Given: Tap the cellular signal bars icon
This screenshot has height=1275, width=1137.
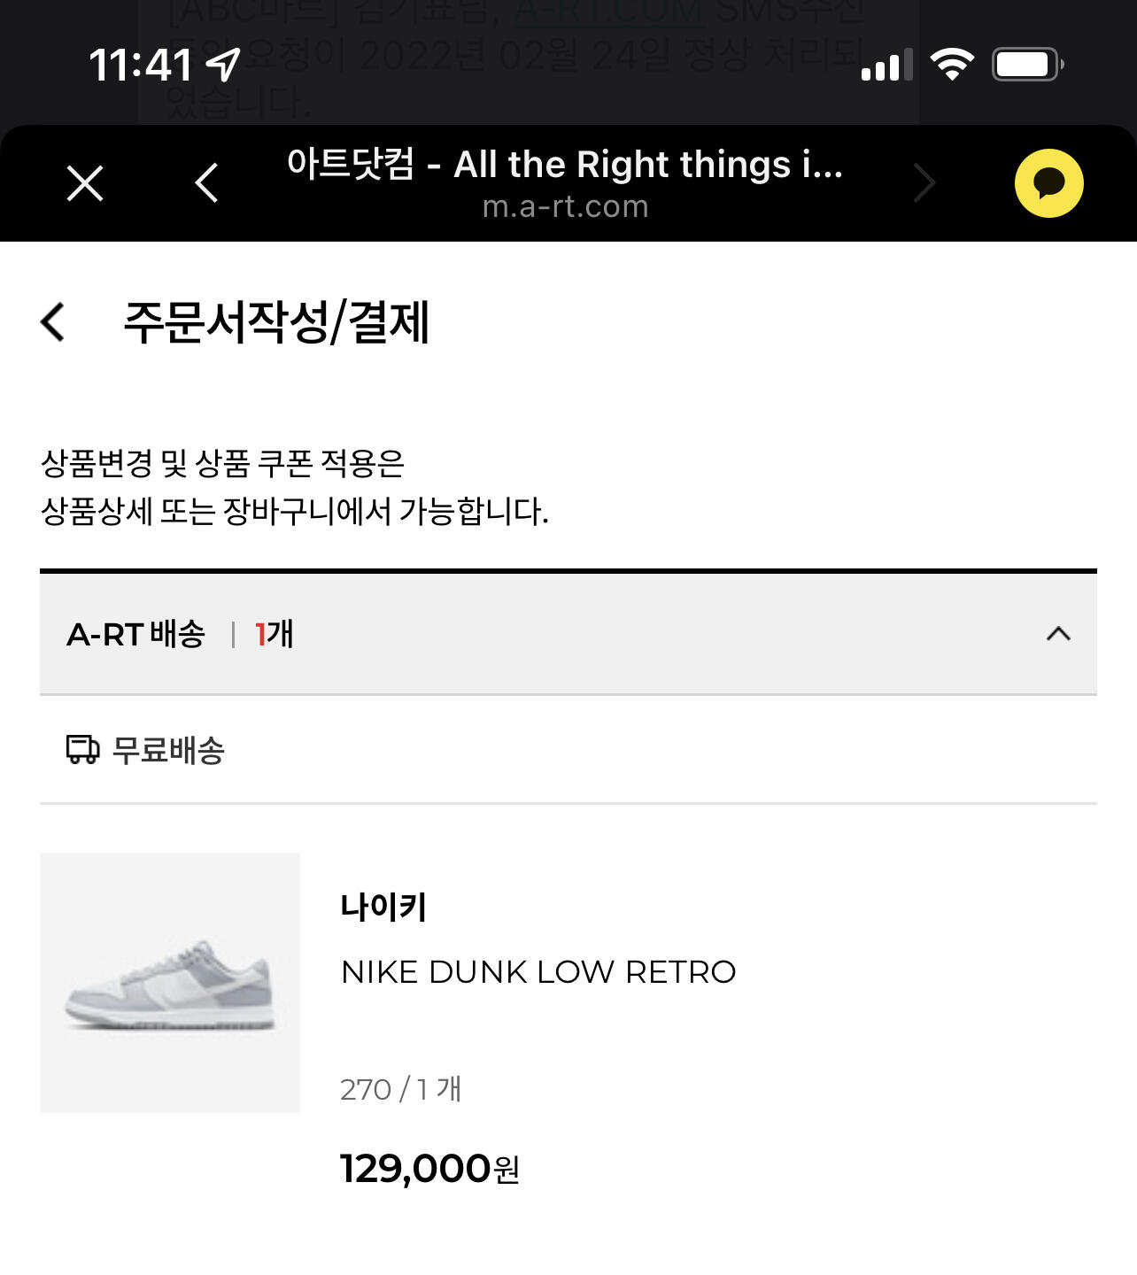Looking at the screenshot, I should tap(886, 66).
